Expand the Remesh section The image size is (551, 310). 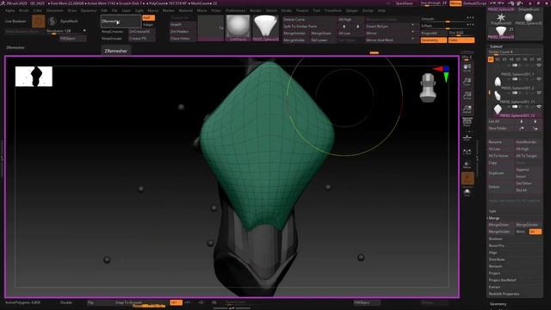(495, 266)
